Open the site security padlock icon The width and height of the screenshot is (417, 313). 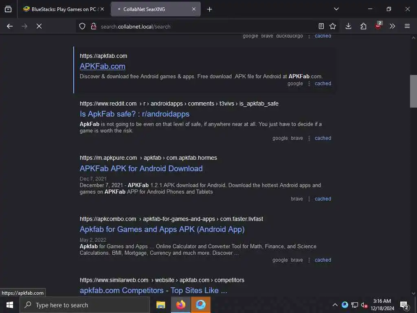(x=93, y=26)
